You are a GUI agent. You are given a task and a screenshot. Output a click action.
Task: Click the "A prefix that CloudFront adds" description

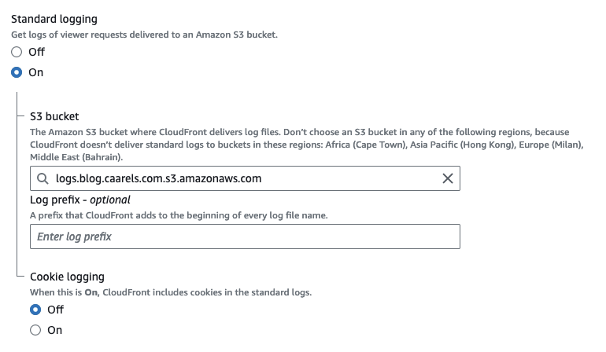tap(177, 215)
